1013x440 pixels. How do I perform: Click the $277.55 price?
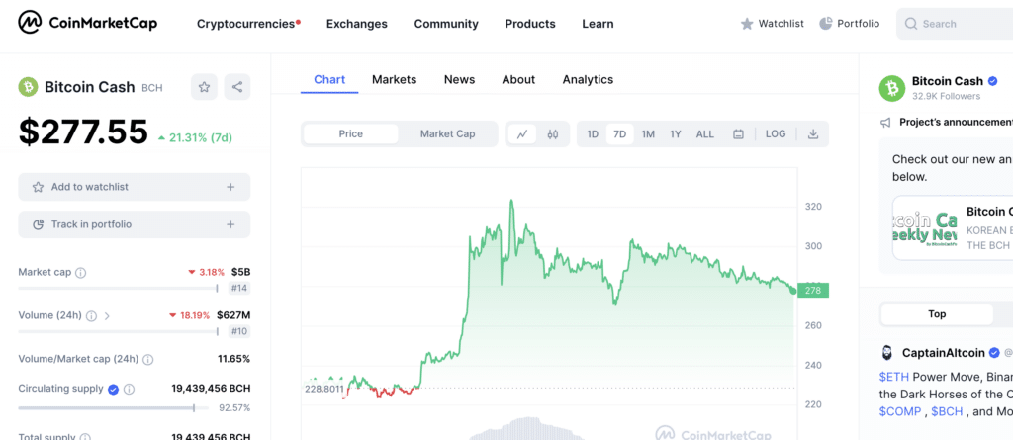click(x=83, y=132)
